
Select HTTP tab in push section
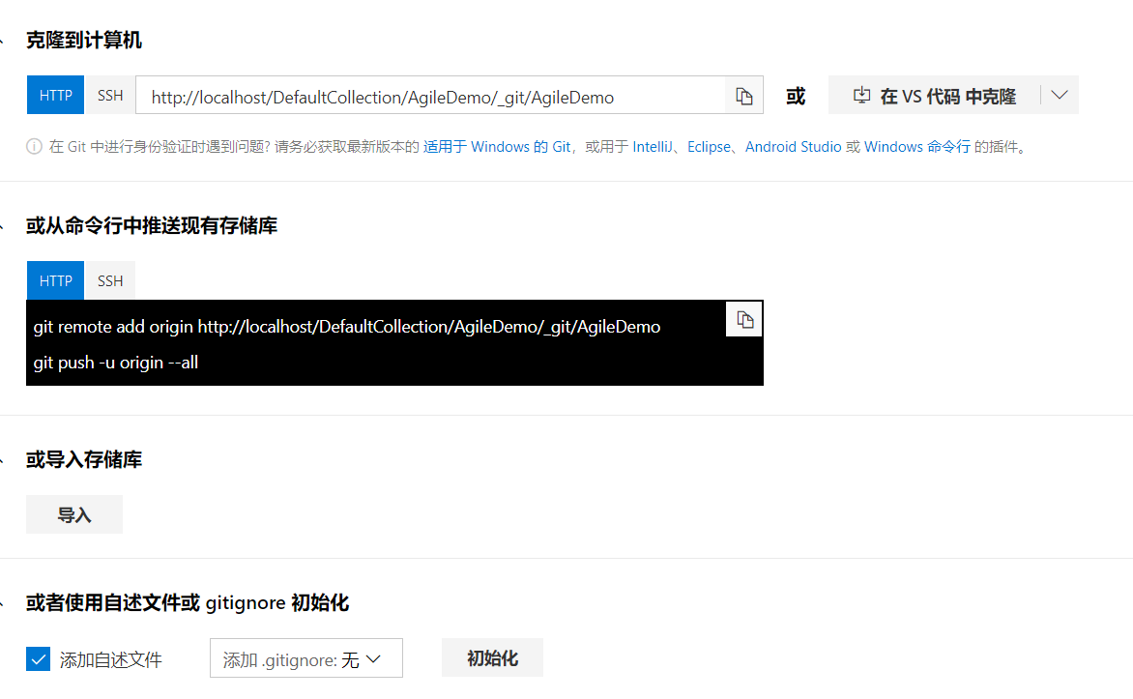(55, 280)
